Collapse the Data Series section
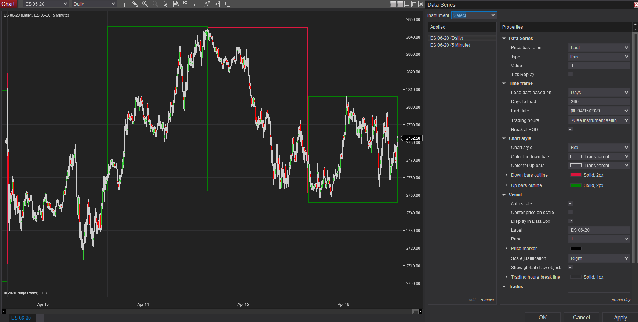The width and height of the screenshot is (638, 322). (504, 39)
